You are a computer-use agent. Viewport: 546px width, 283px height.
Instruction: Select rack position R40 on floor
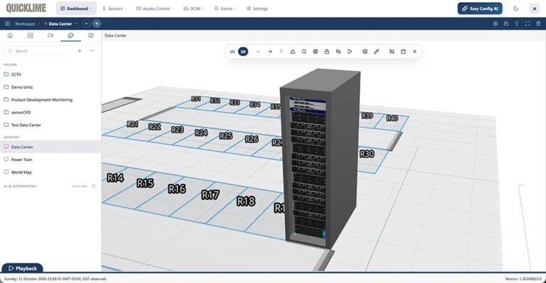click(392, 118)
